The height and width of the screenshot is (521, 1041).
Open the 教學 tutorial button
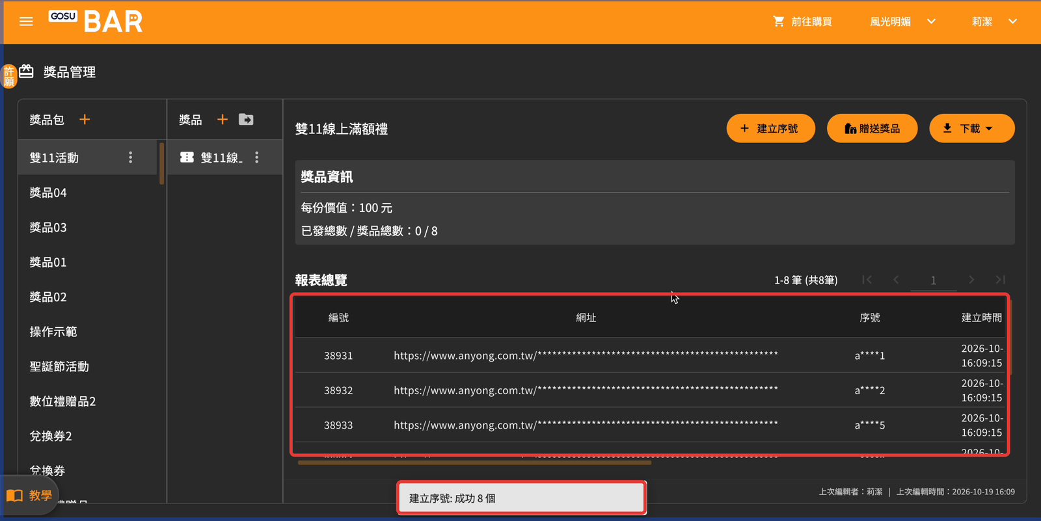tap(30, 496)
